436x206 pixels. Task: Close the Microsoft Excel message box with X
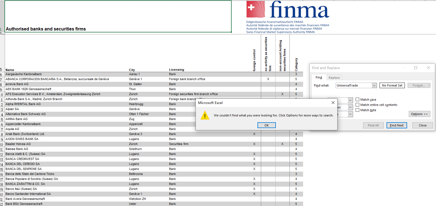333,103
